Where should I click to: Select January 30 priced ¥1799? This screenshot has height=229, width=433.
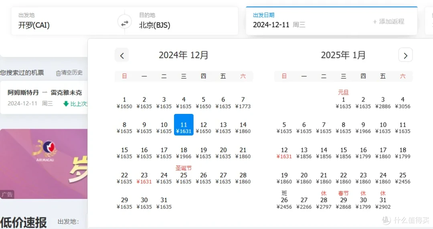click(x=363, y=201)
